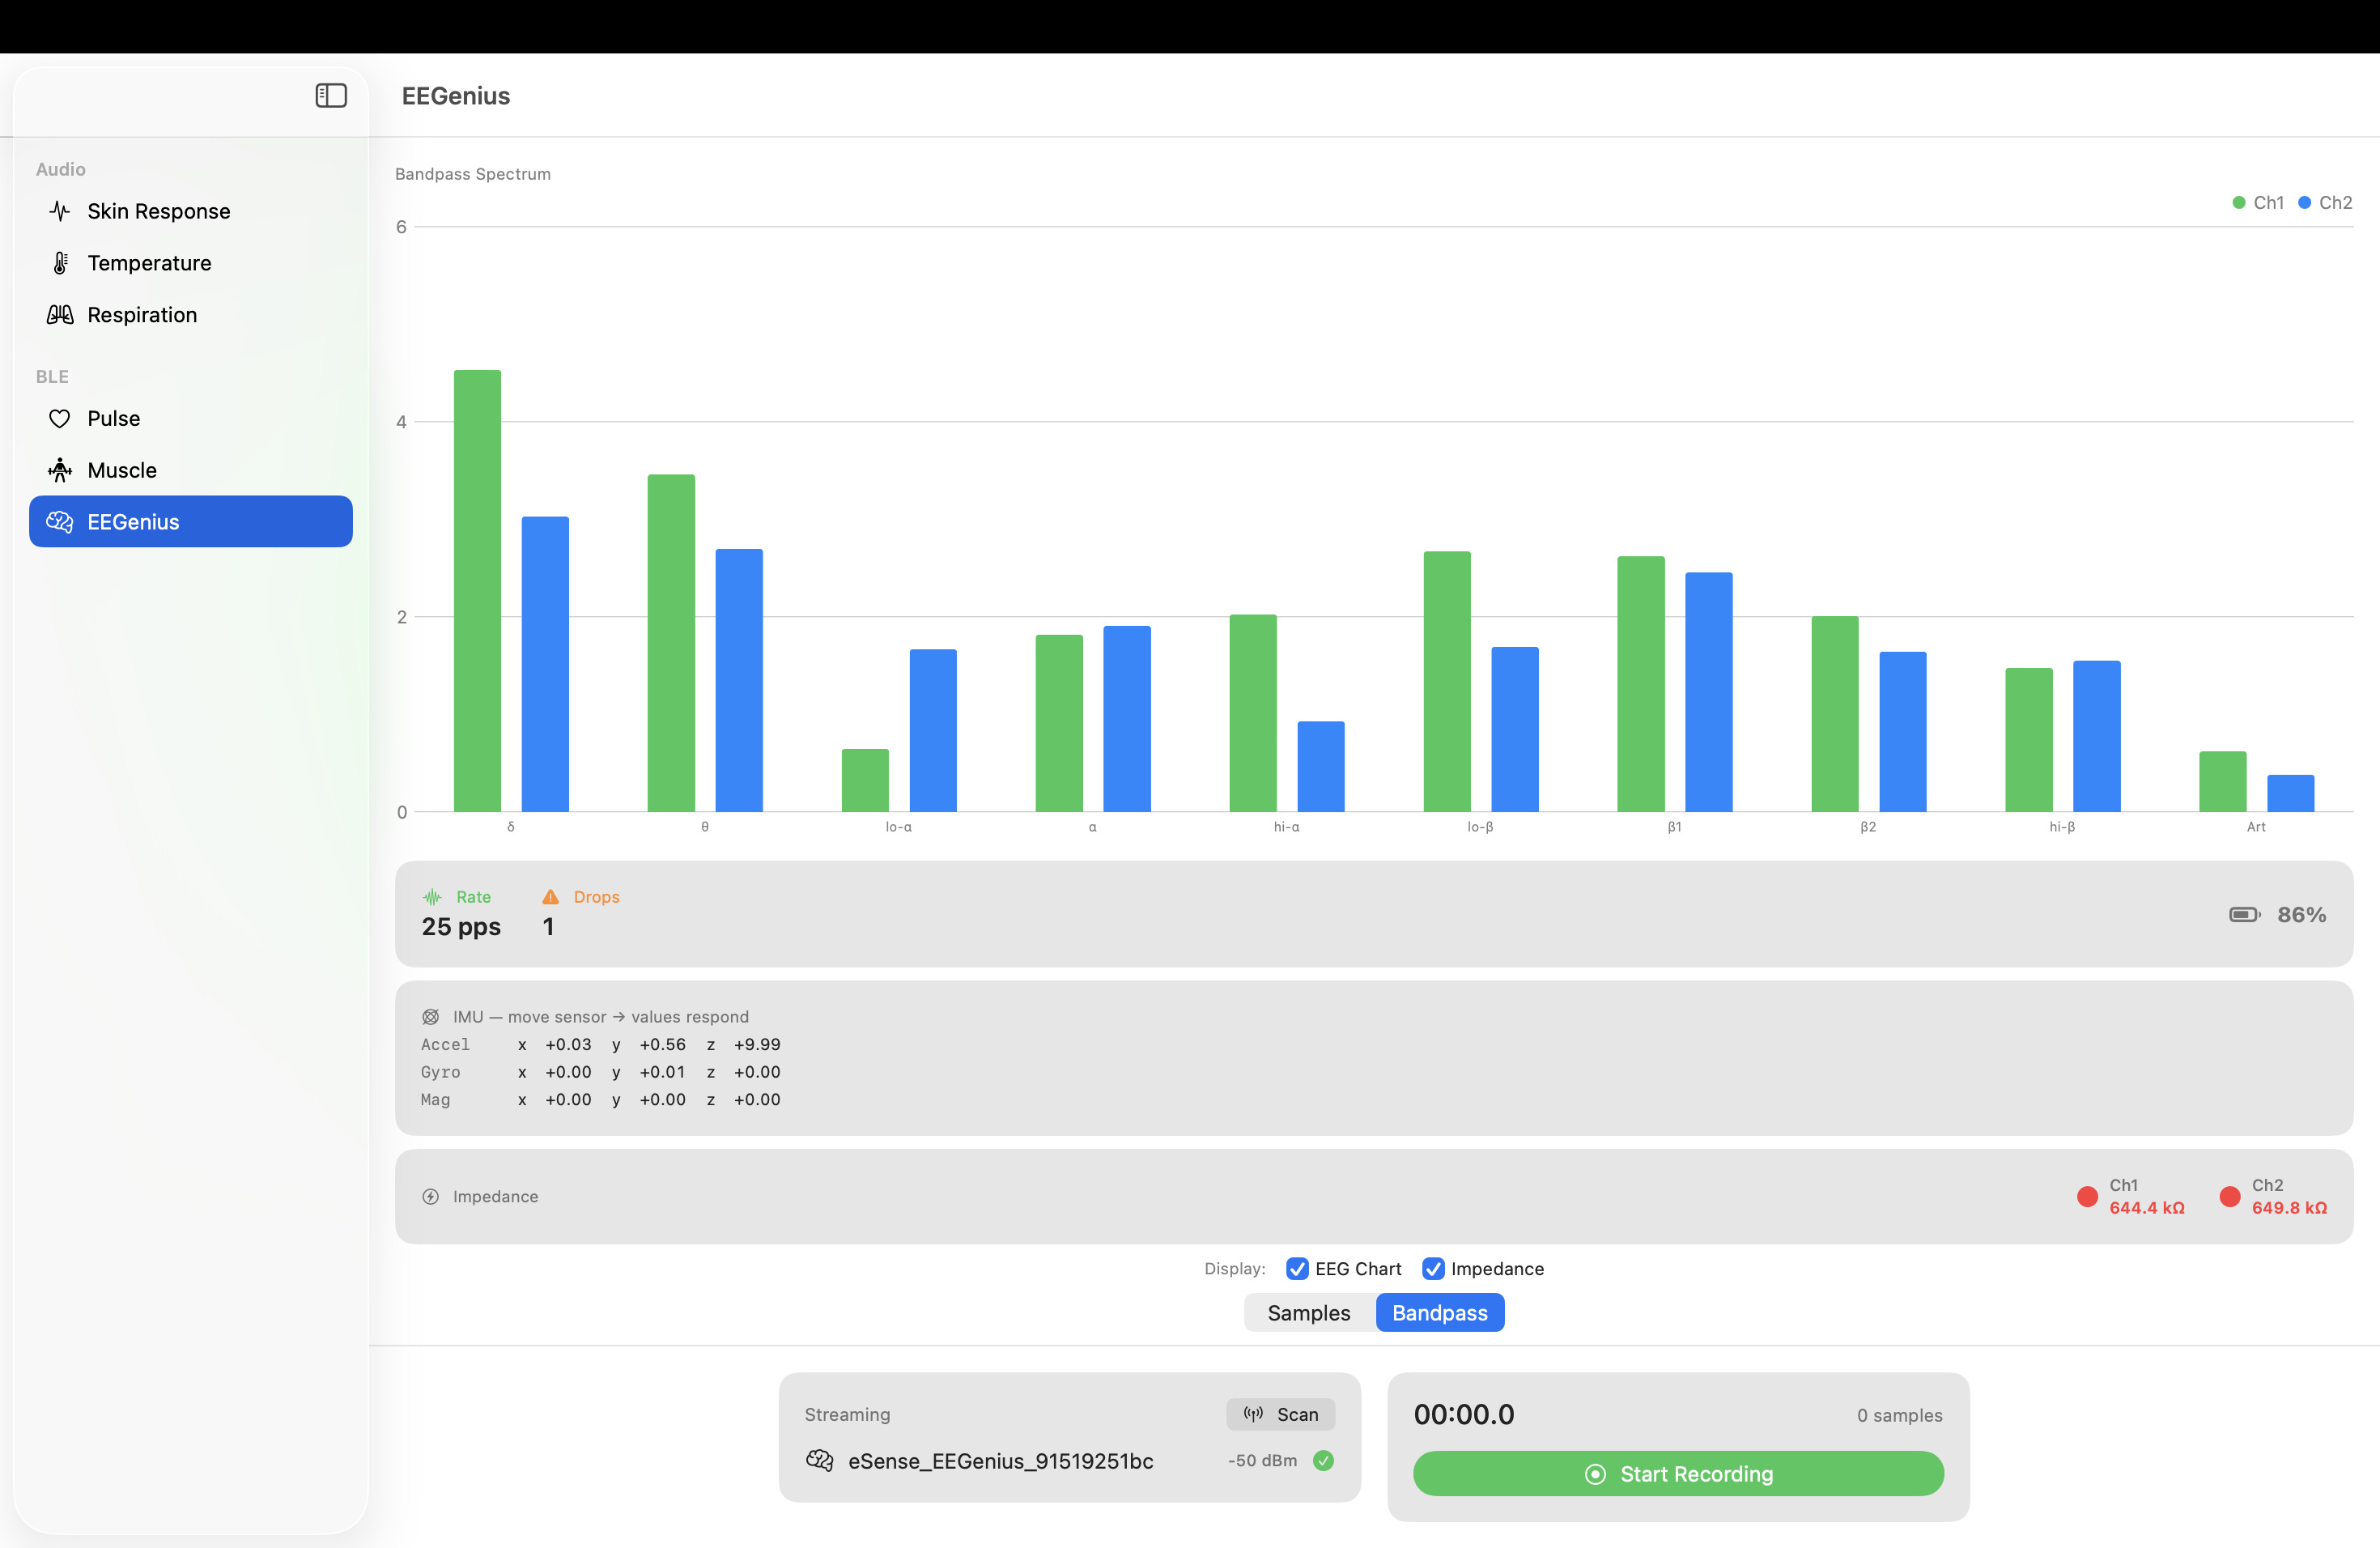Click the δ band green Ch1 bar
The image size is (2380, 1548).
(x=477, y=591)
